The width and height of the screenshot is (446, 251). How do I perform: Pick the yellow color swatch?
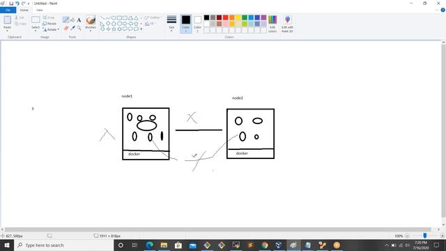pos(238,17)
